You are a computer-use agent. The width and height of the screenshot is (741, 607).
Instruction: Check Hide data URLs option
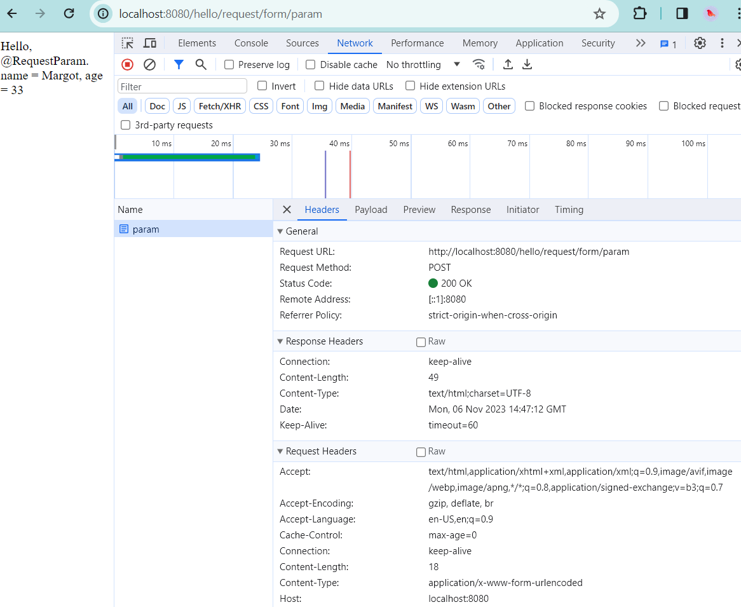[320, 86]
